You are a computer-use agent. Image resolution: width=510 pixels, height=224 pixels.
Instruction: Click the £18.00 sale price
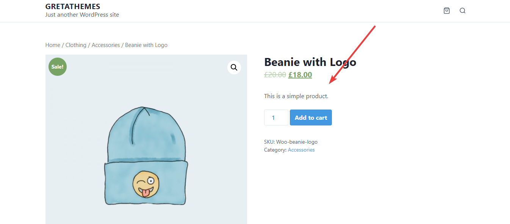[300, 75]
